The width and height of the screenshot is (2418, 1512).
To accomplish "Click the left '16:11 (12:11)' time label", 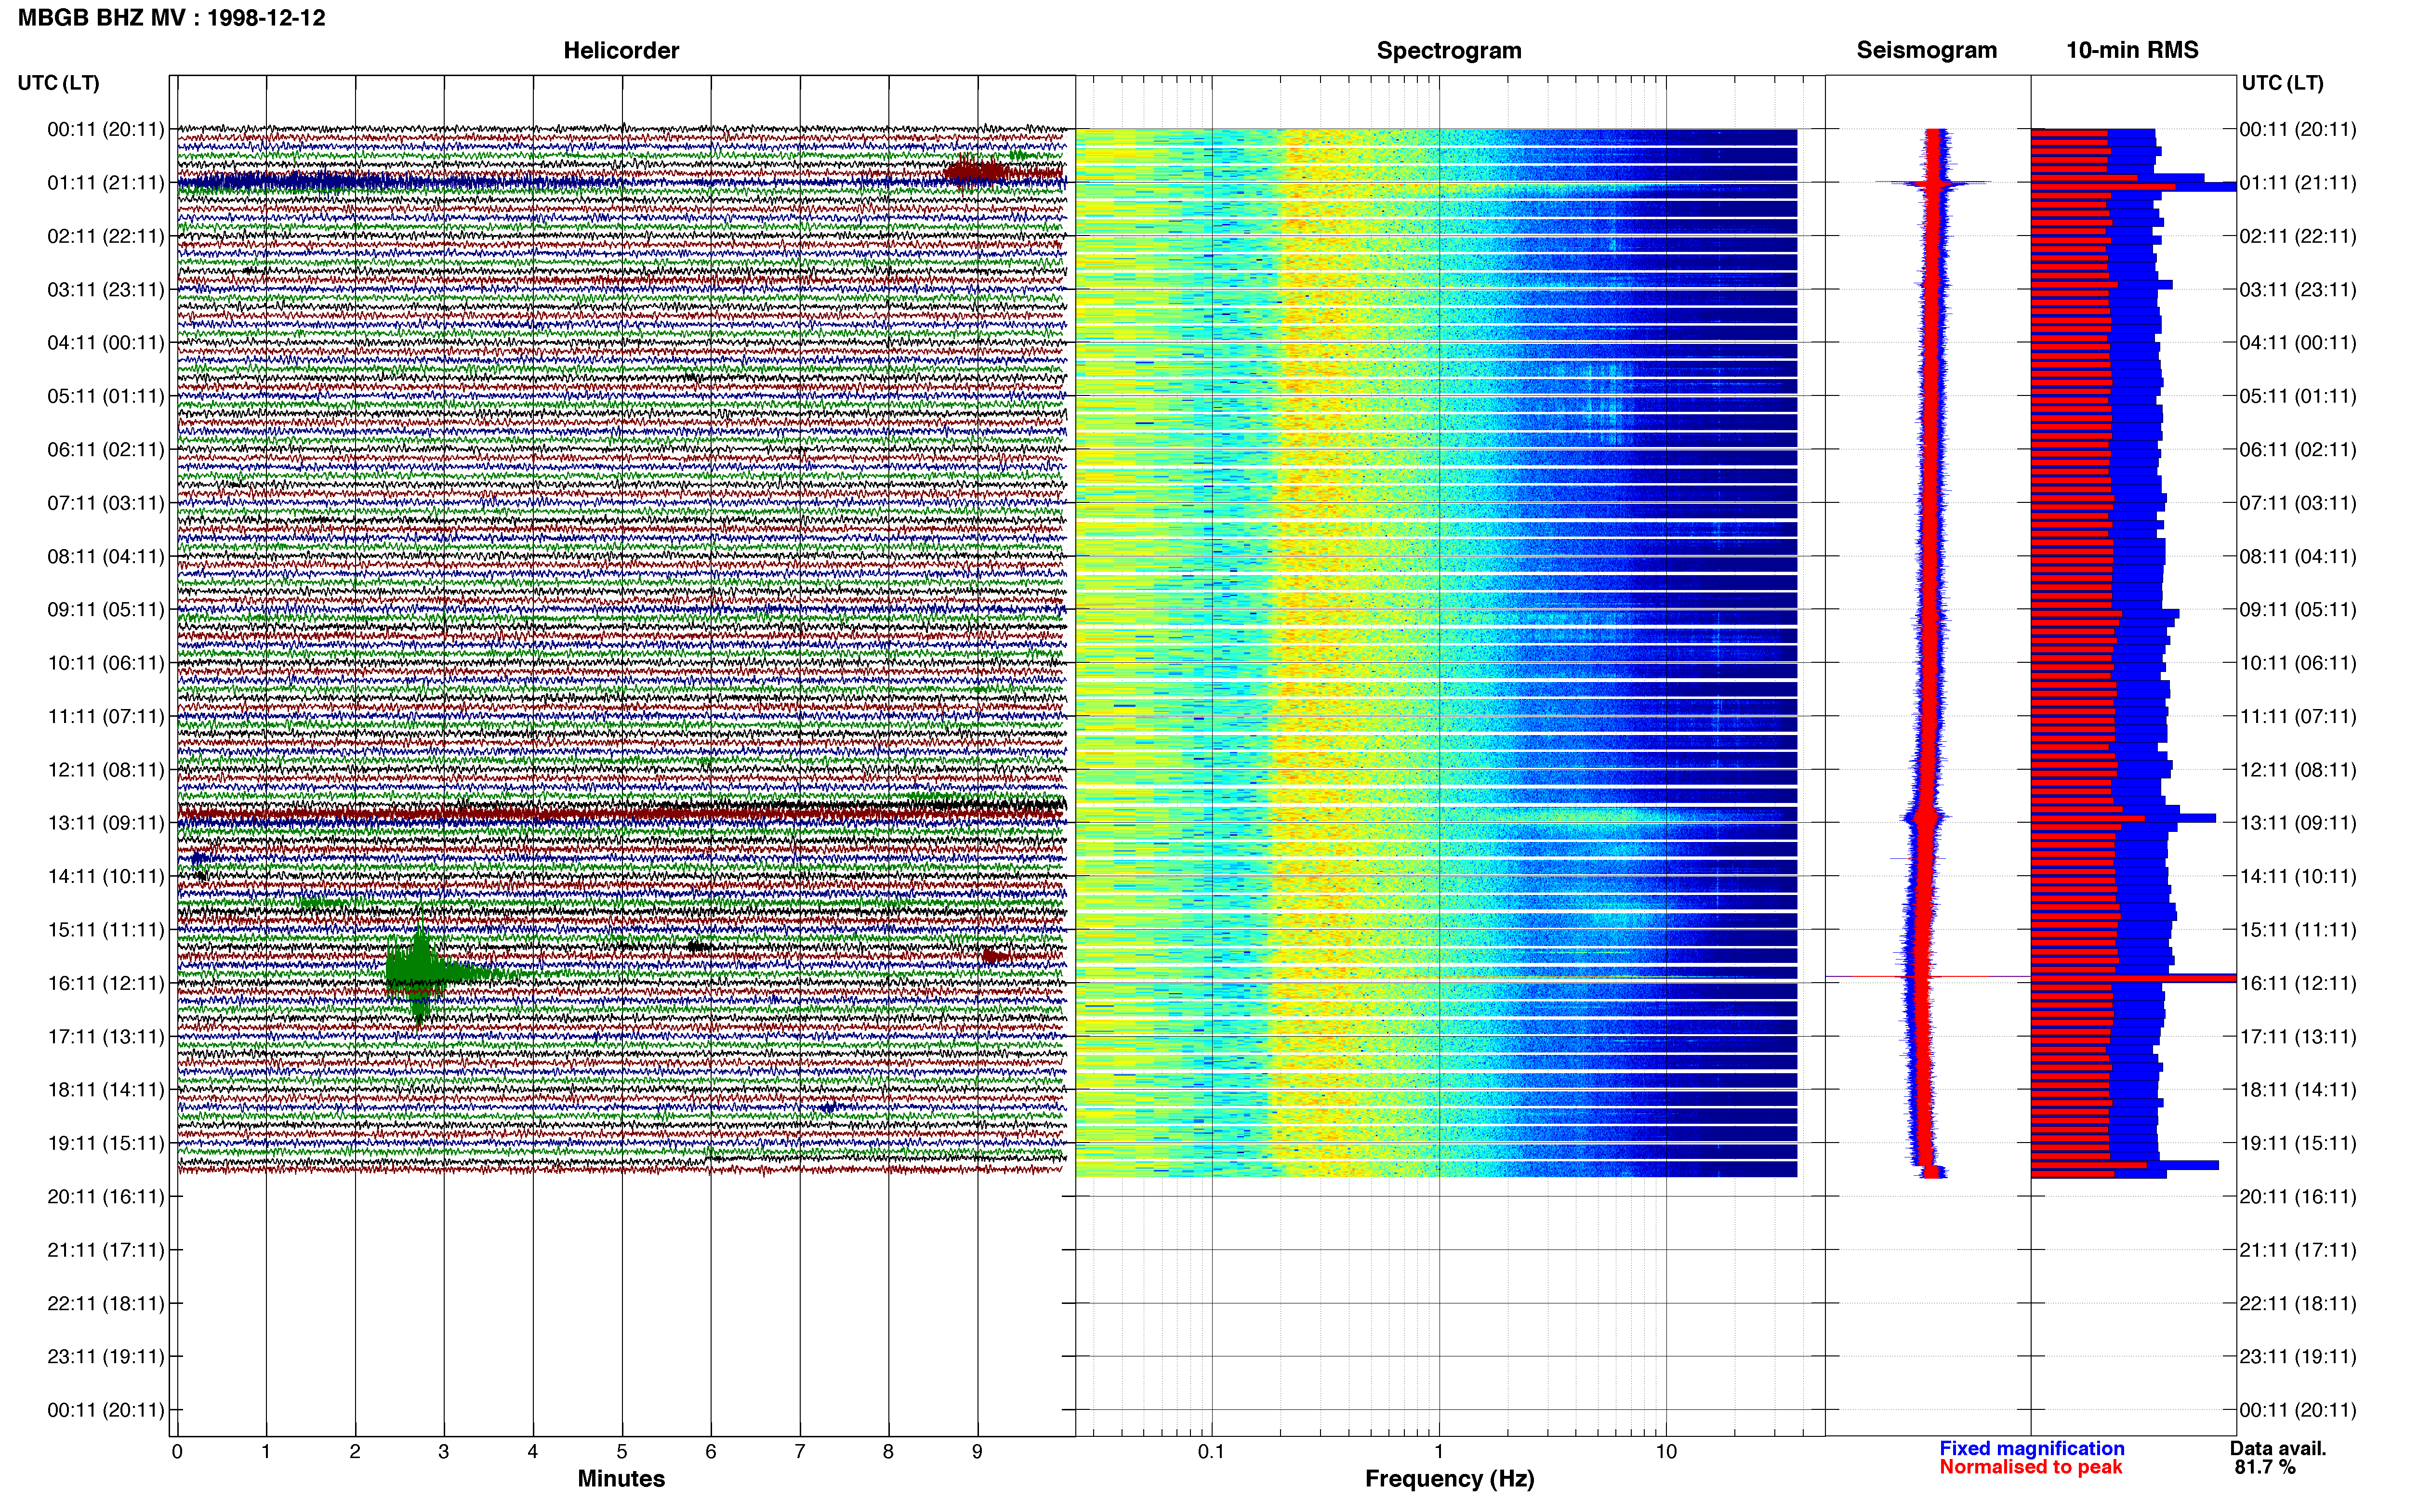I will tap(106, 983).
